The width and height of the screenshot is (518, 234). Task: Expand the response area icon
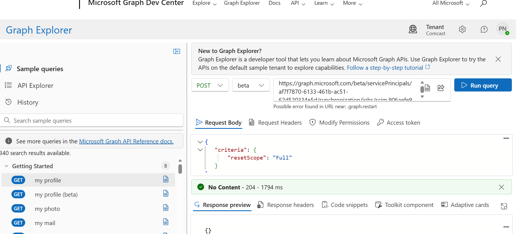(504, 206)
